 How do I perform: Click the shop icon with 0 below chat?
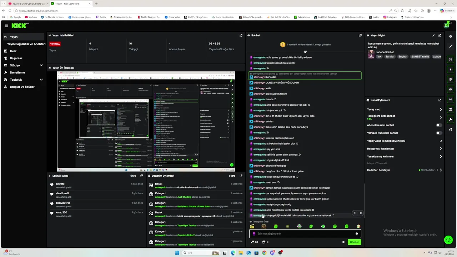pyautogui.click(x=265, y=242)
